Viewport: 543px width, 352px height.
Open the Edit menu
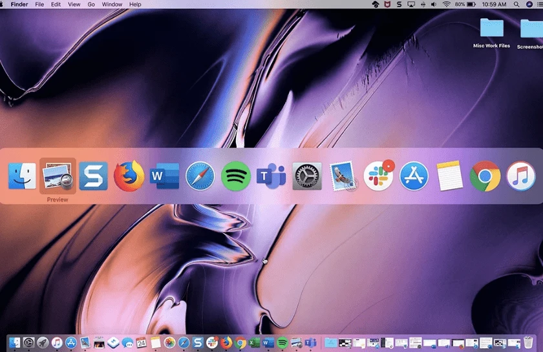pyautogui.click(x=56, y=5)
